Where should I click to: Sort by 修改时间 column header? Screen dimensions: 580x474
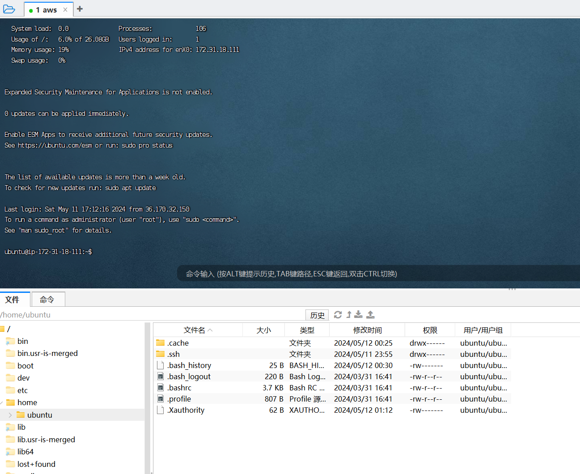point(367,330)
